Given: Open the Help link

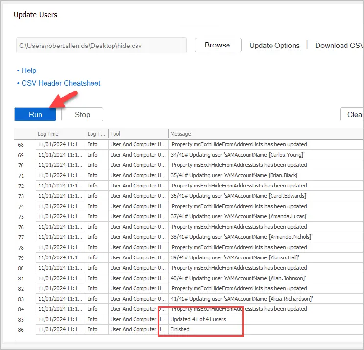Looking at the screenshot, I should click(x=29, y=70).
